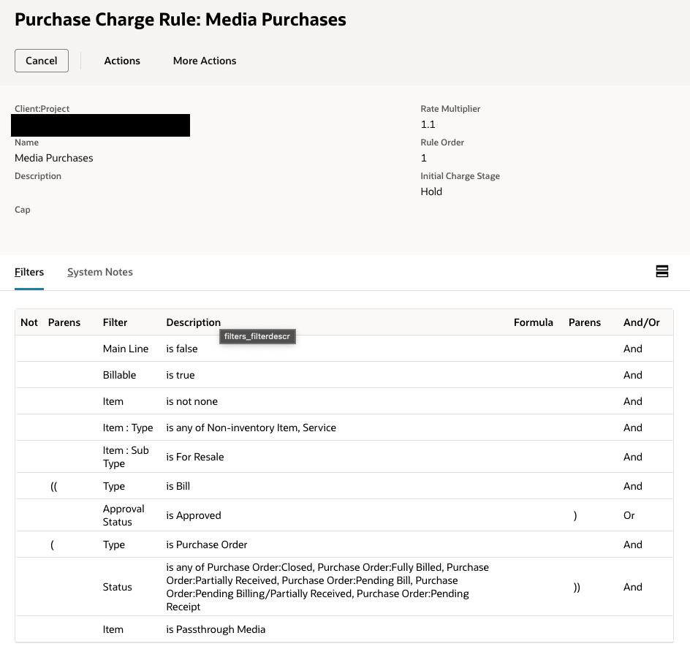Click the 'is not none' description
690x660 pixels.
(192, 401)
